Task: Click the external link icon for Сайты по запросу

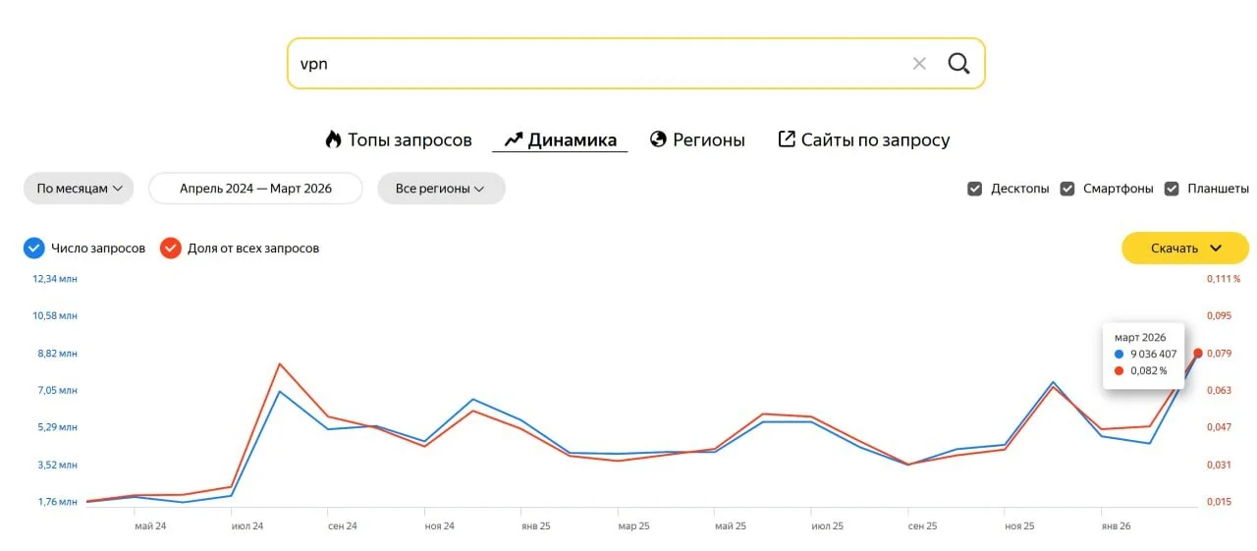Action: tap(786, 139)
